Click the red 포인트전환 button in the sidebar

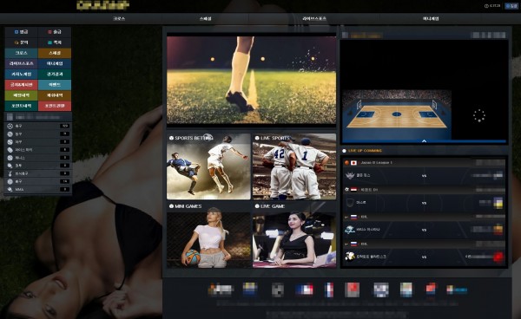click(55, 106)
